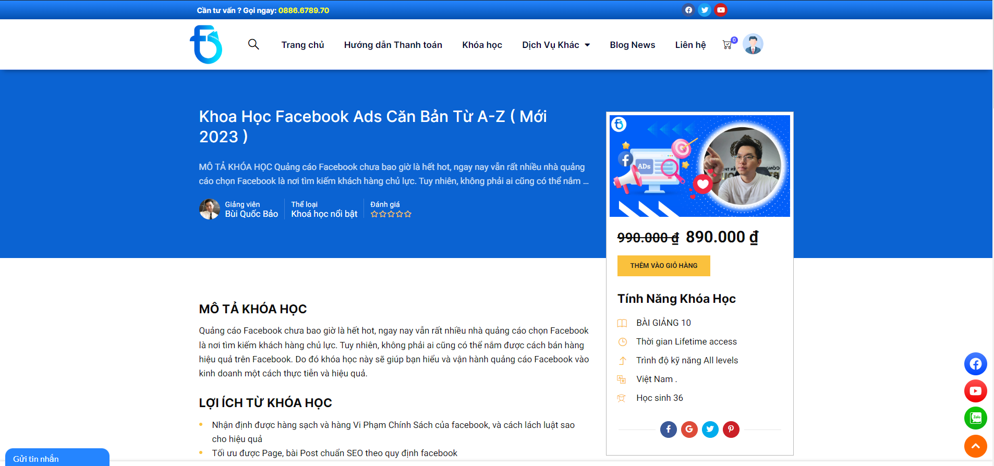The width and height of the screenshot is (994, 466).
Task: Click the book icon beside BÀI GIẢNG
Action: pos(622,323)
